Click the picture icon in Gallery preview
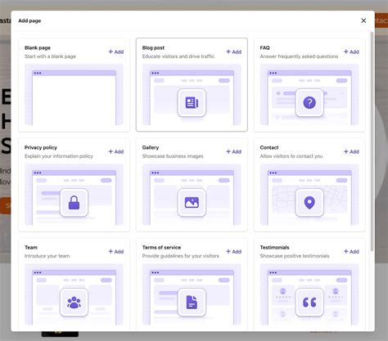Image resolution: width=388 pixels, height=341 pixels. [192, 203]
